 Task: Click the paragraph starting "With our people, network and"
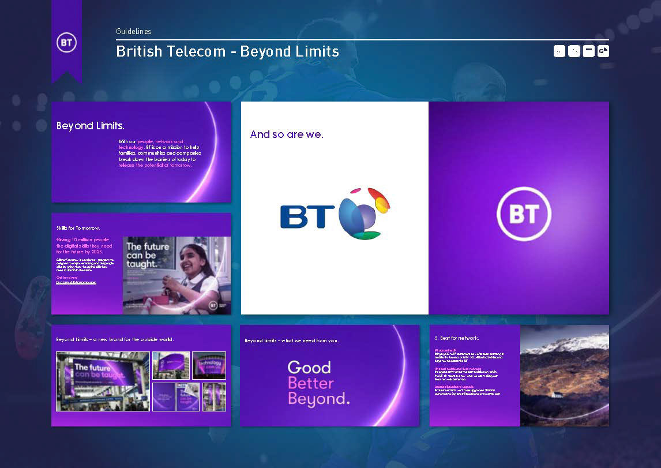point(160,153)
